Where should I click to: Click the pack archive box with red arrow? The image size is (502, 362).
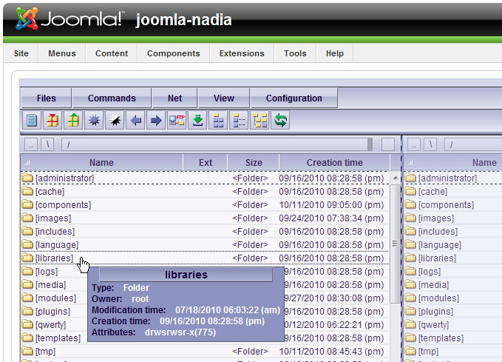[52, 121]
